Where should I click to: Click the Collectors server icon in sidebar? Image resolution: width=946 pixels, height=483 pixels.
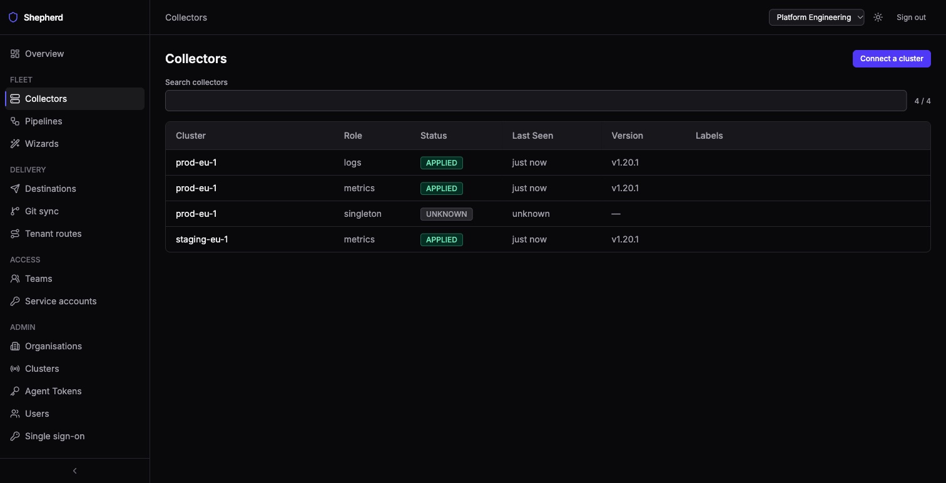15,99
